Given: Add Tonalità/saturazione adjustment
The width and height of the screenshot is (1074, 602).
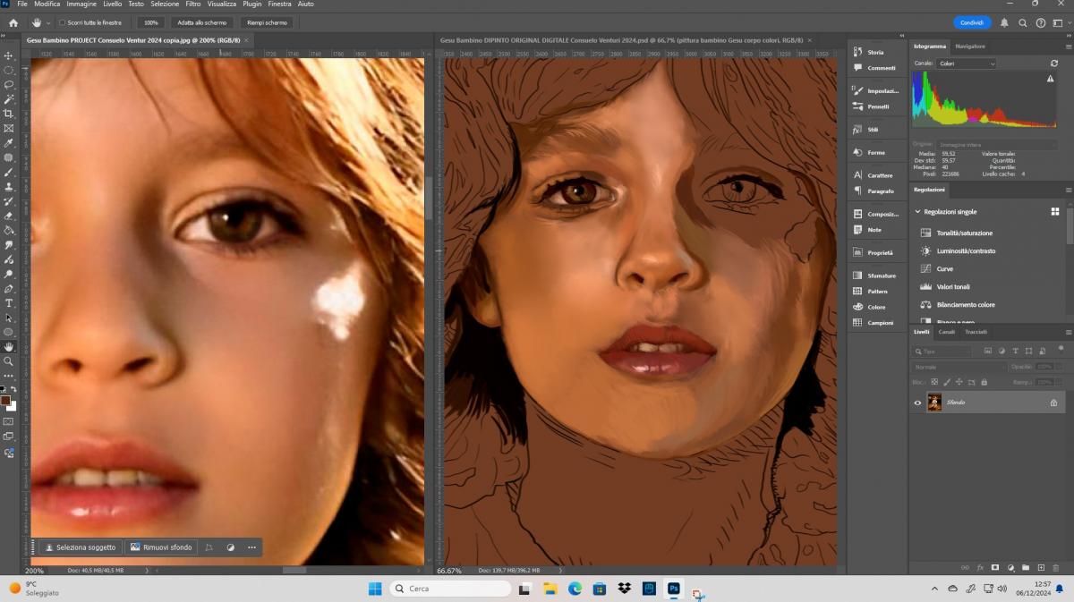Looking at the screenshot, I should [958, 233].
